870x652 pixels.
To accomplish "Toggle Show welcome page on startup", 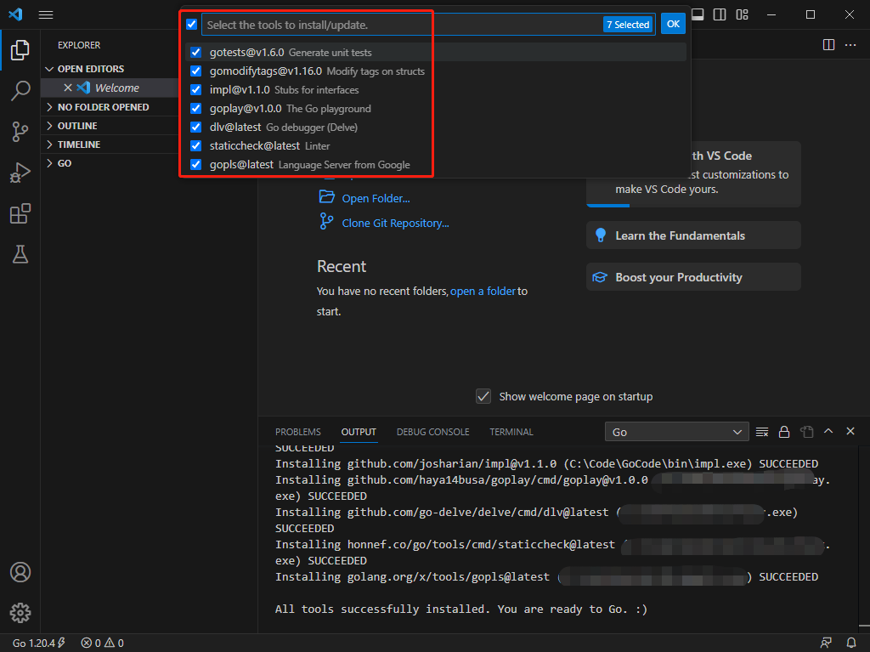I will tap(483, 396).
